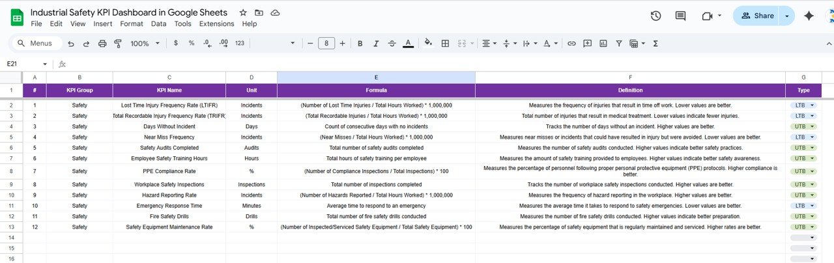Click the insert chart icon
The height and width of the screenshot is (263, 834).
[603, 44]
